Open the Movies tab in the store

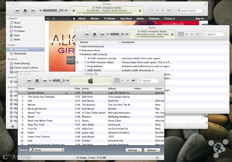tap(95, 19)
